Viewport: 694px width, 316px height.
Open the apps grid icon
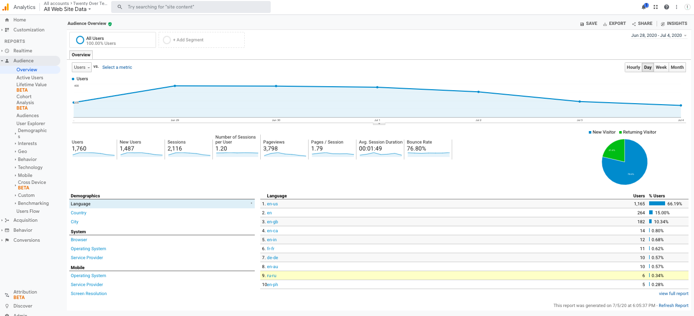656,7
